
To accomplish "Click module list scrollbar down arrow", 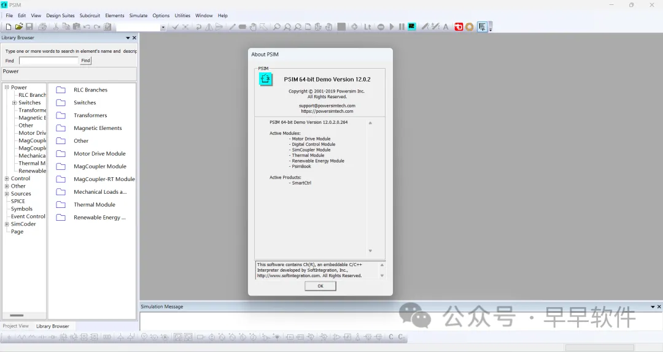I will coord(370,251).
